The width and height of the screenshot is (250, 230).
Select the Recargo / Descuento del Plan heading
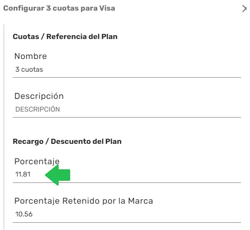coord(67,141)
